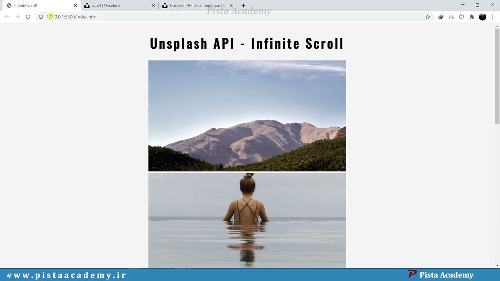Click the photo of woman in water

247,221
